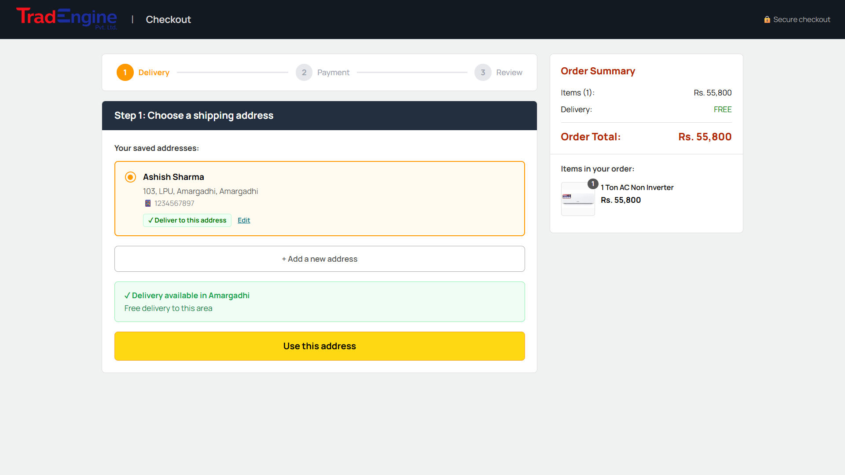Confirm with Use this address button

[320, 346]
